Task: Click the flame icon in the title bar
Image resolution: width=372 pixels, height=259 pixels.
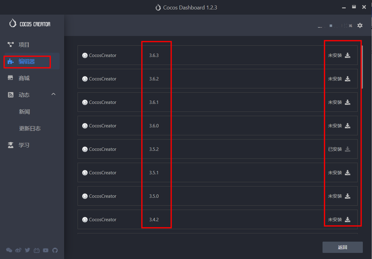Action: 158,7
